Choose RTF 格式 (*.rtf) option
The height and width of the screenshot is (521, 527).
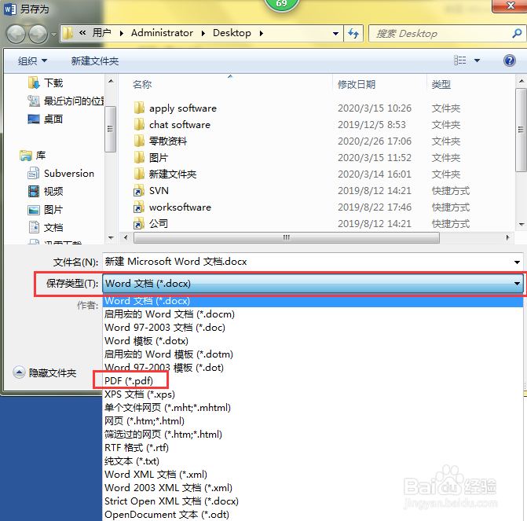click(313, 448)
